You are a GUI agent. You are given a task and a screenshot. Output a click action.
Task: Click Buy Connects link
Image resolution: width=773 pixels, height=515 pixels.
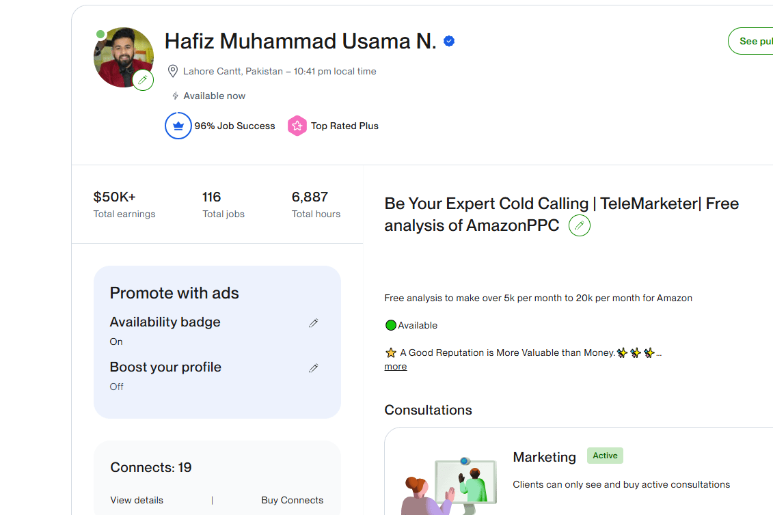click(x=293, y=500)
